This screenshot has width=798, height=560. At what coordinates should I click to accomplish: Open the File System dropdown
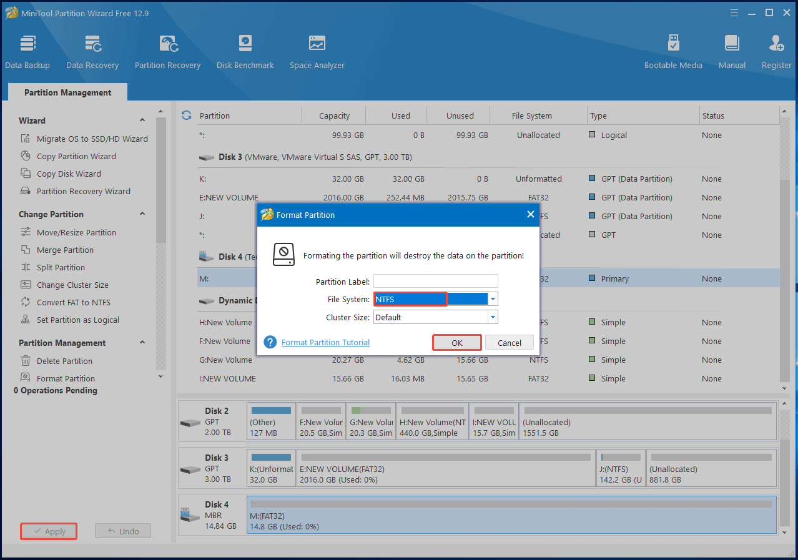[493, 299]
